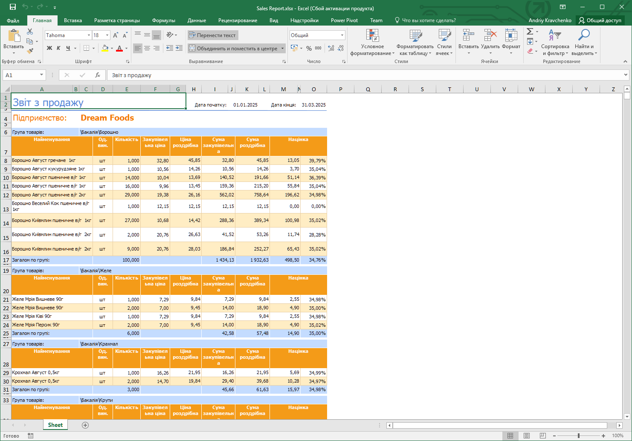
Task: Click the Insert Function fx icon
Action: (x=98, y=75)
